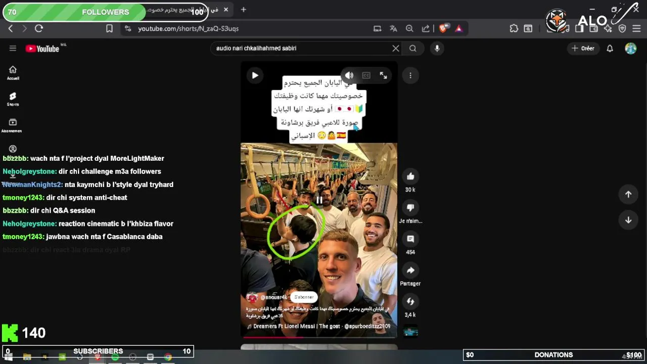Clear the YouTube search text
647x364 pixels.
click(x=396, y=48)
